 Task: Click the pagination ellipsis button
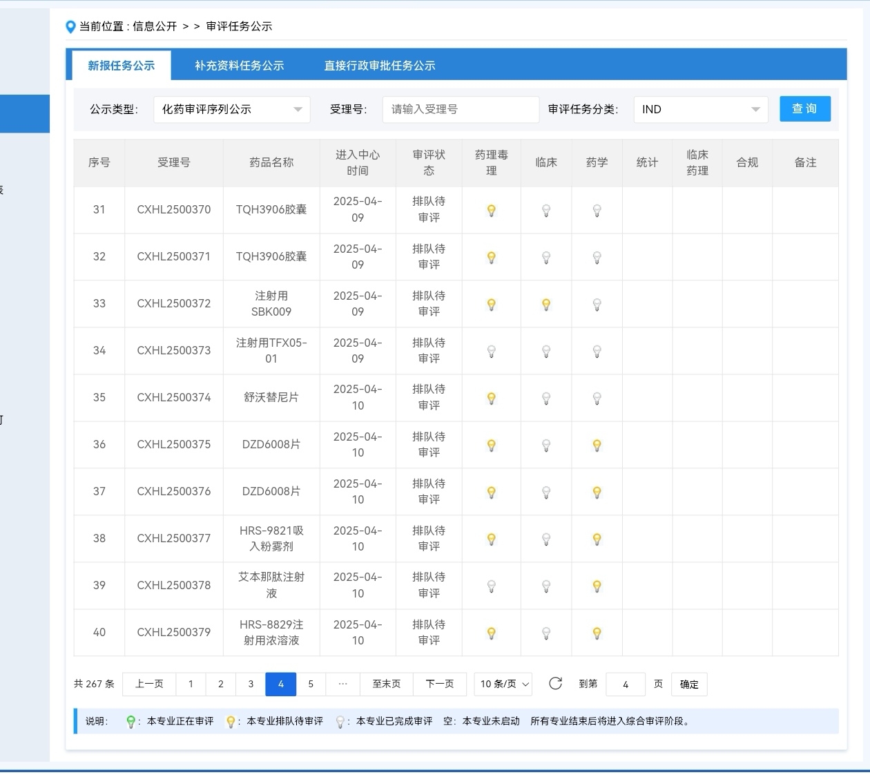click(342, 684)
